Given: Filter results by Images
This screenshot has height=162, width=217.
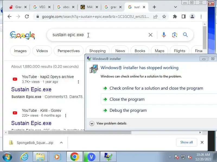Looking at the screenshot, I should tap(20, 51).
